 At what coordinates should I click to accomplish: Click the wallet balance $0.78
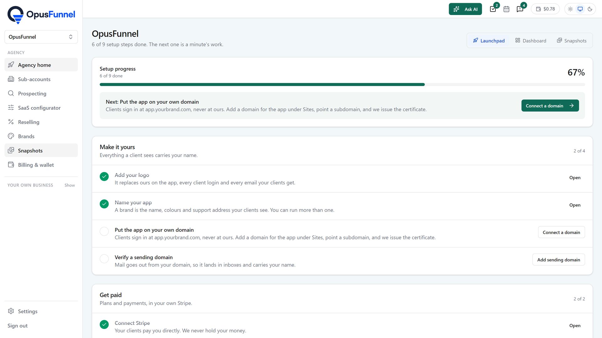click(545, 9)
